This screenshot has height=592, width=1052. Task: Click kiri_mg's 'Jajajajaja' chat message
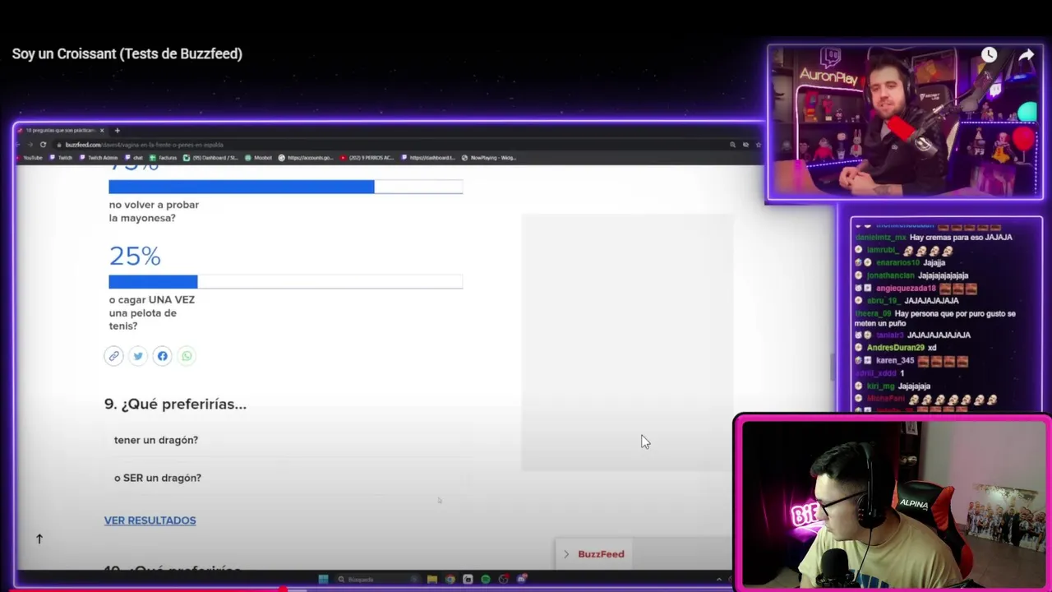point(893,386)
